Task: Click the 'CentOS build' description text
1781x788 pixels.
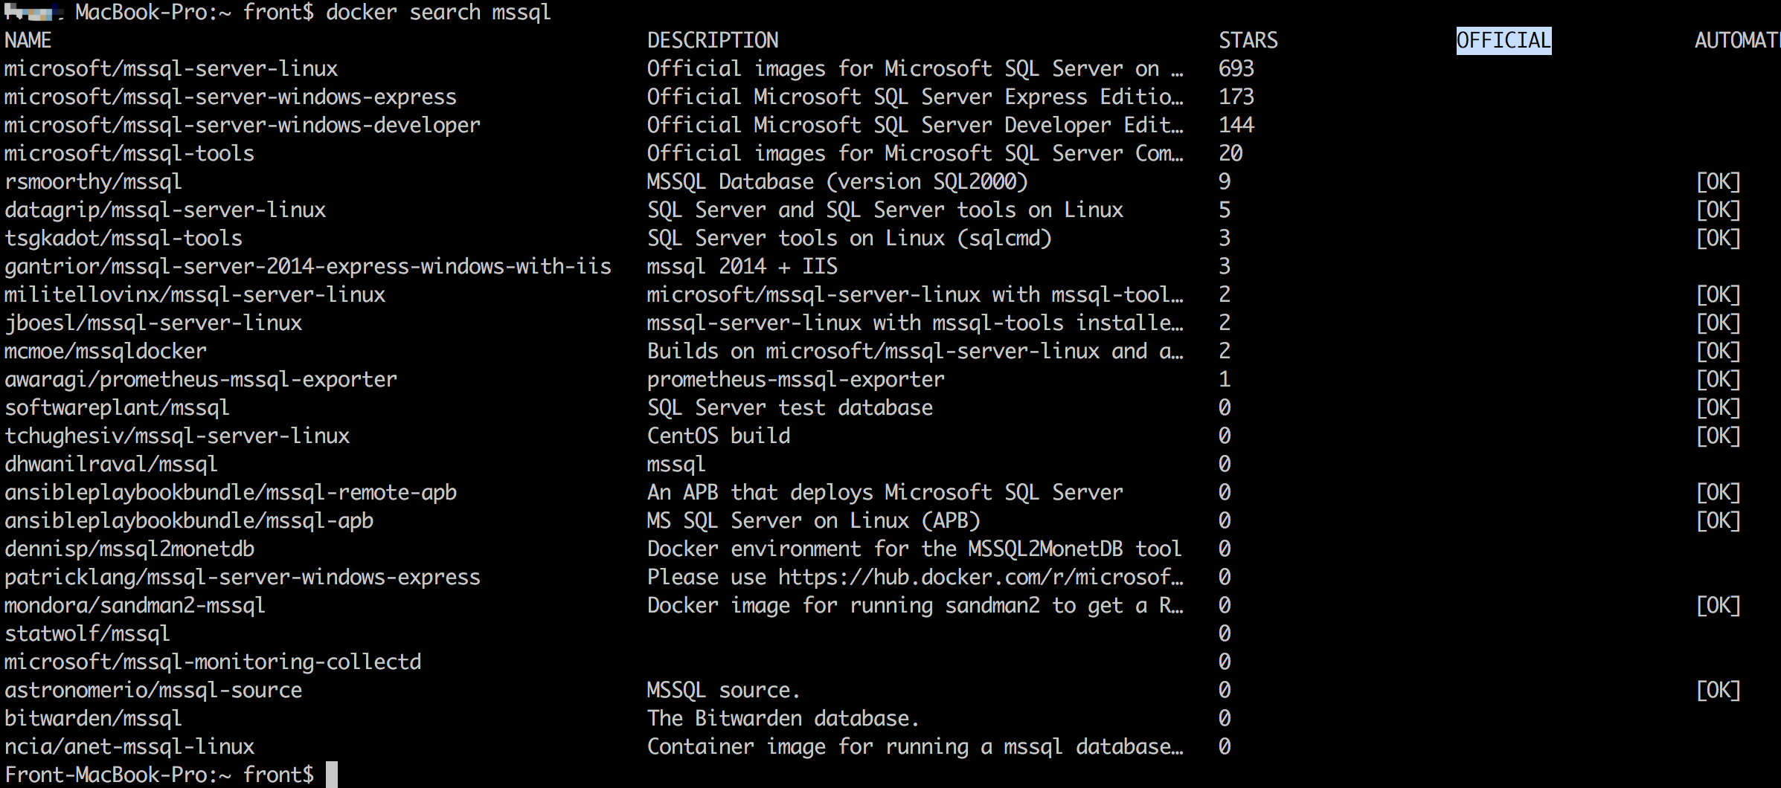Action: tap(718, 436)
